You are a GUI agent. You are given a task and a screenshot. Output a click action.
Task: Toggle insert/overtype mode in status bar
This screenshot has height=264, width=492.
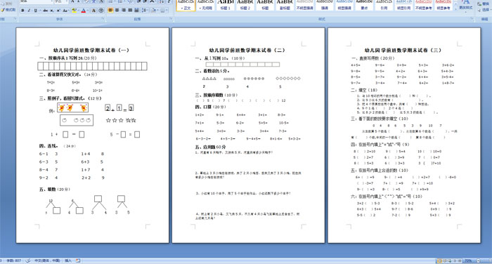coord(68,260)
